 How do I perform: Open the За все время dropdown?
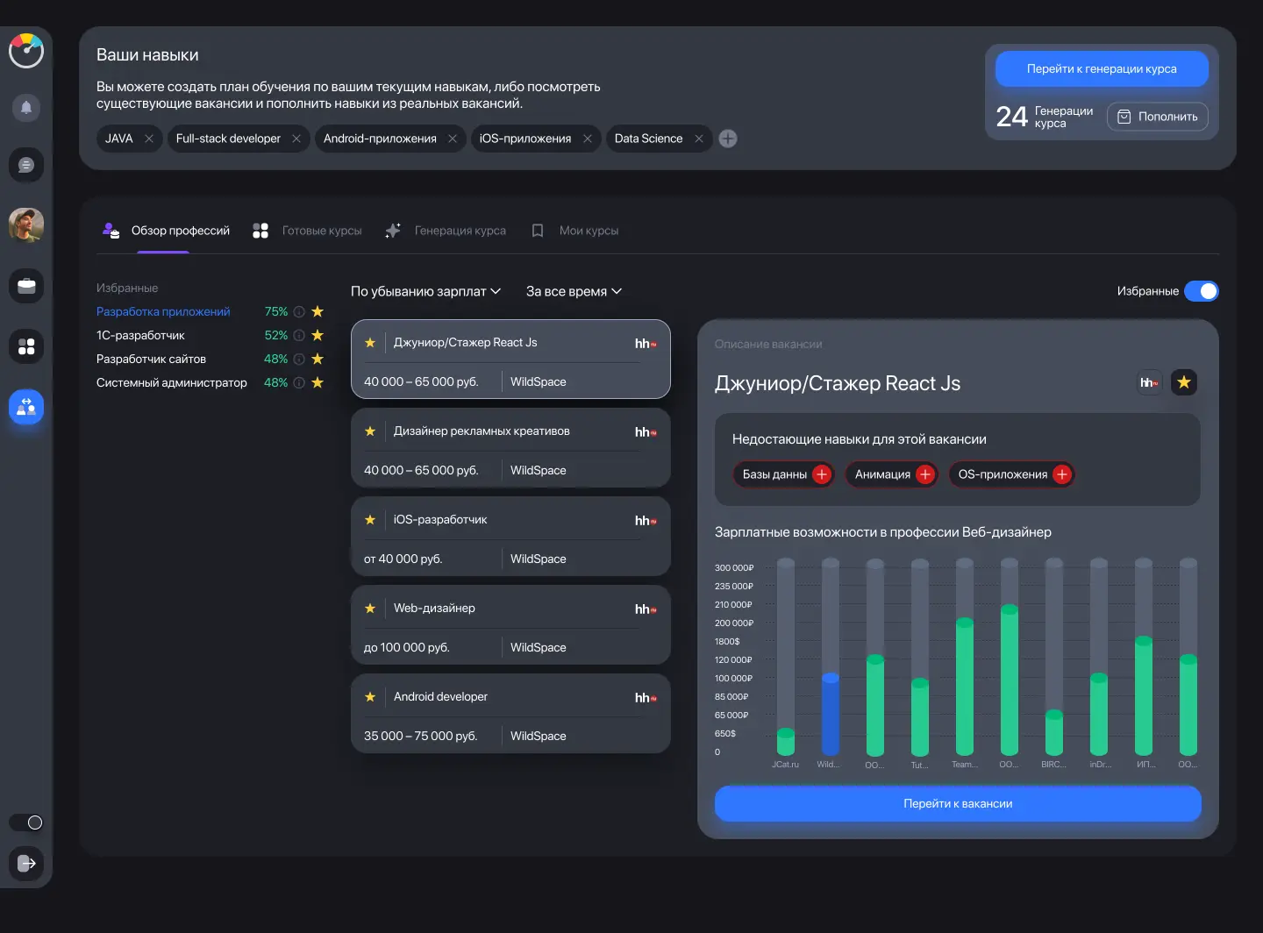point(574,291)
